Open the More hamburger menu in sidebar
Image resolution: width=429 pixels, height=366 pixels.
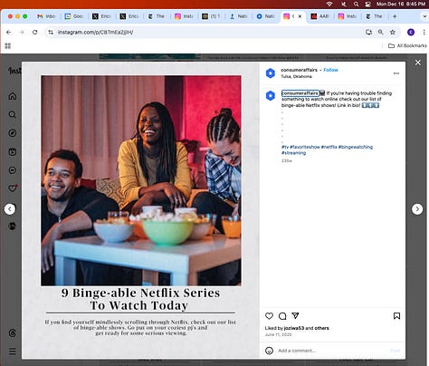pos(13,352)
